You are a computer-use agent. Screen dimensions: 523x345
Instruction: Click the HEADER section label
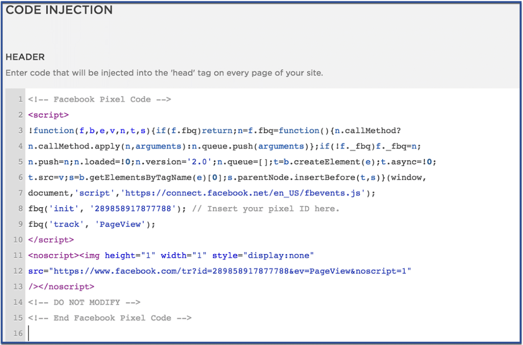[x=25, y=57]
